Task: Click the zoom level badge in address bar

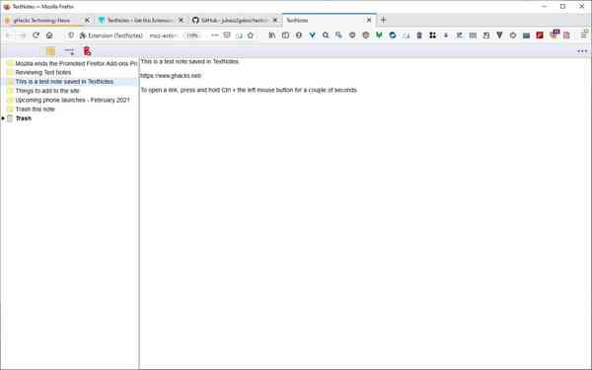Action: pyautogui.click(x=192, y=36)
